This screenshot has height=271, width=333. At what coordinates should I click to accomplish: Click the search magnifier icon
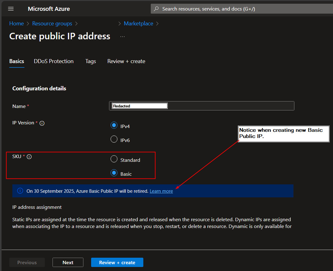click(x=156, y=9)
